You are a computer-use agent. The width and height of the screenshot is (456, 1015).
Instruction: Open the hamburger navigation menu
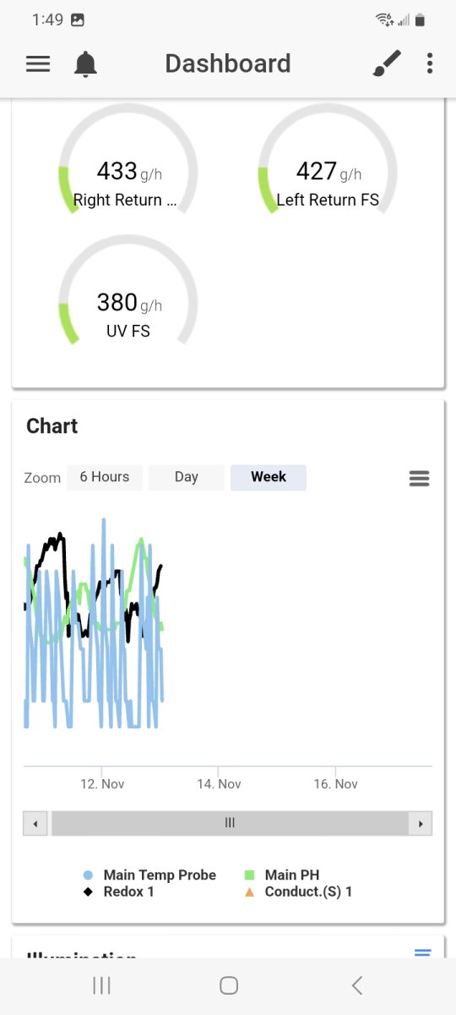click(38, 63)
